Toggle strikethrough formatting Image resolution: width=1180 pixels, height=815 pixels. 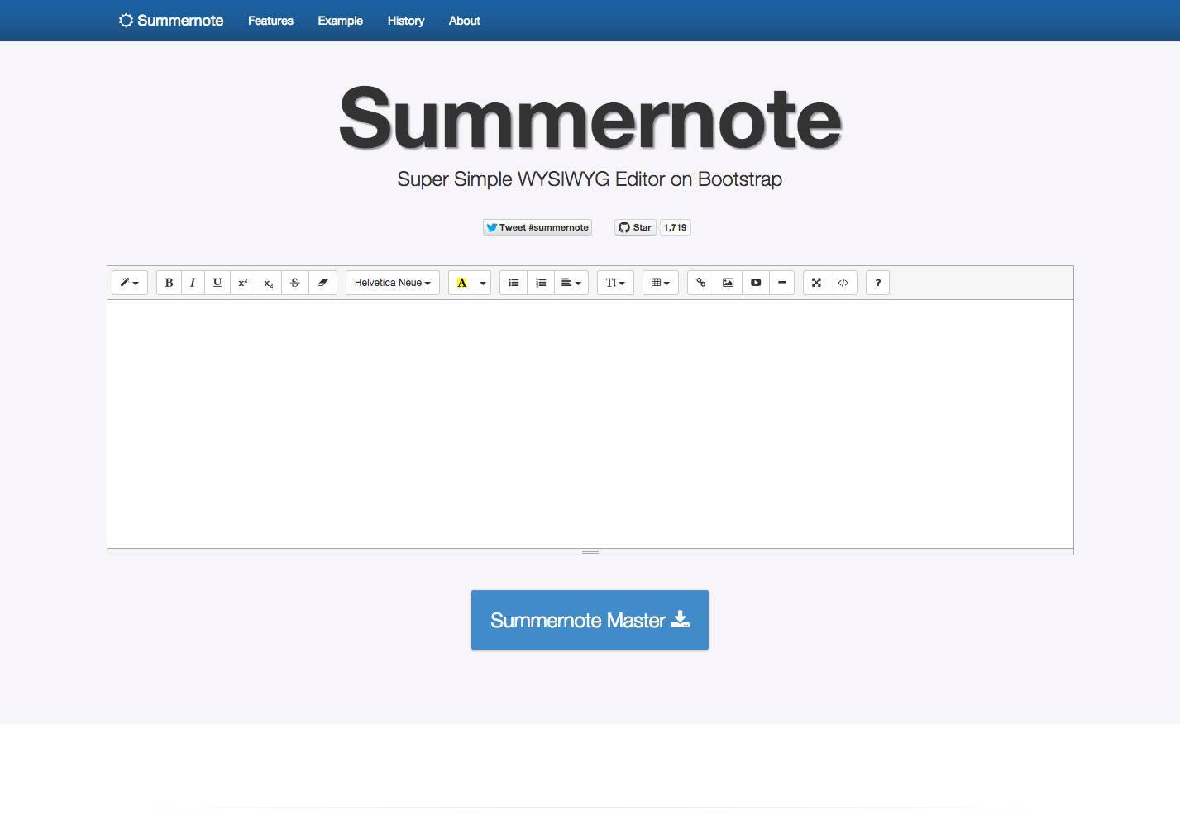tap(295, 283)
